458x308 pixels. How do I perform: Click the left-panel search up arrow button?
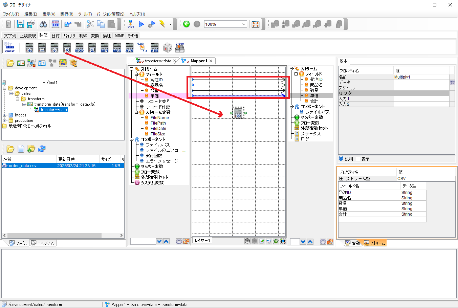coord(166,241)
